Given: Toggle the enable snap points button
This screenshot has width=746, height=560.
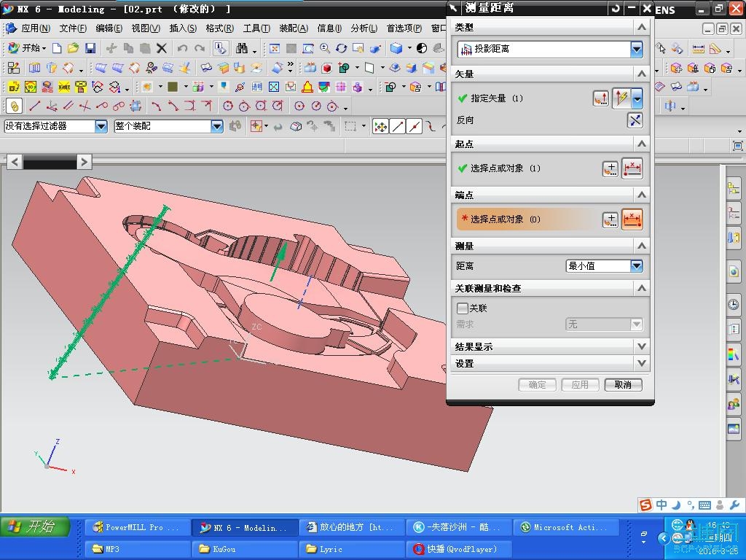Looking at the screenshot, I should (380, 126).
